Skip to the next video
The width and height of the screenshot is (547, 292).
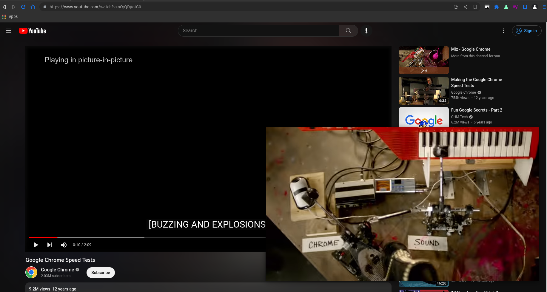50,245
